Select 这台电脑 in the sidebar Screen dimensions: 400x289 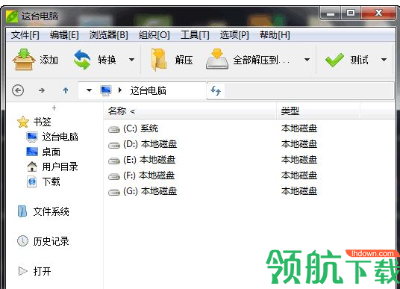click(52, 137)
